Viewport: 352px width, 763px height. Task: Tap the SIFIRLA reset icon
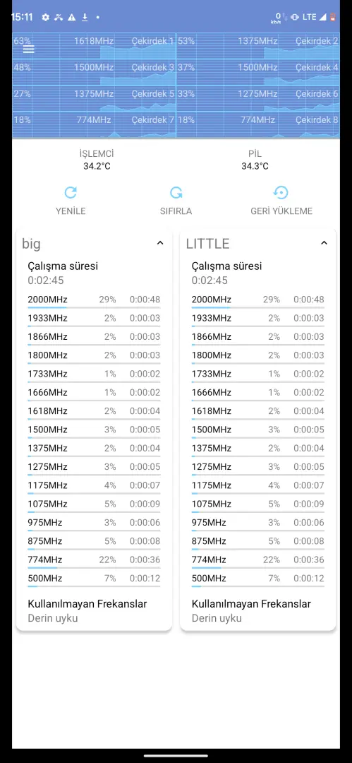(x=176, y=193)
